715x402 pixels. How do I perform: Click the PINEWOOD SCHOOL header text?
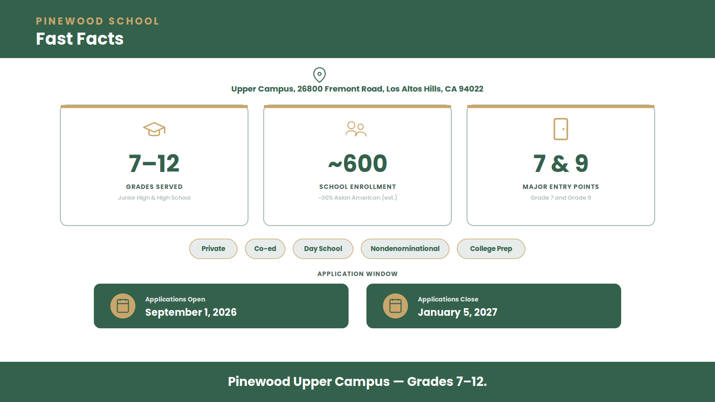point(97,21)
